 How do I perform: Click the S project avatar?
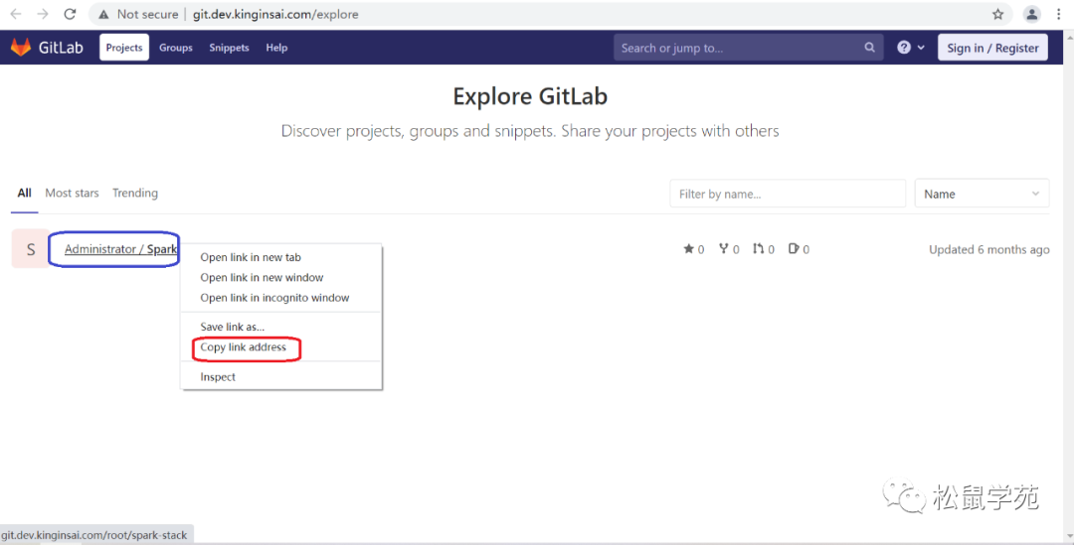click(30, 249)
